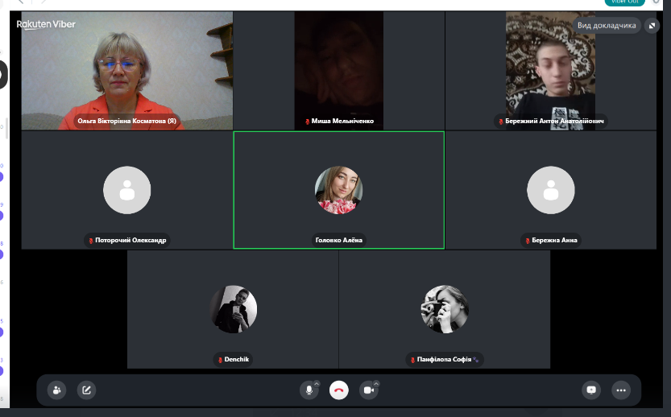Viewport: 671px width, 417px height.
Task: Open the three-dot more options menu
Action: click(621, 390)
